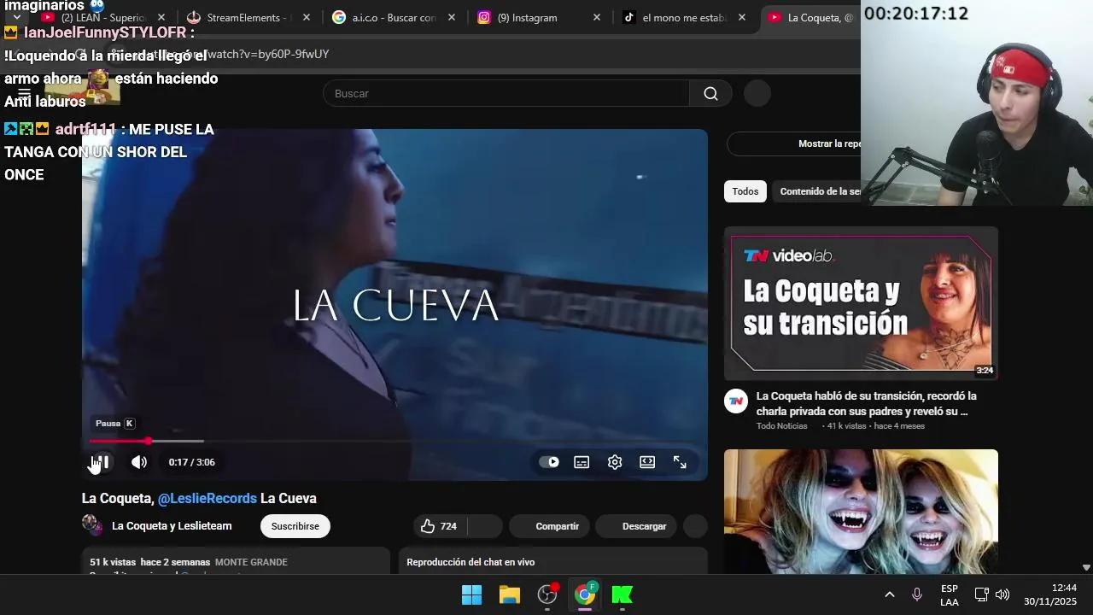Open the TN channel avatar under the thumbnail
Image resolution: width=1093 pixels, height=615 pixels.
pyautogui.click(x=736, y=401)
